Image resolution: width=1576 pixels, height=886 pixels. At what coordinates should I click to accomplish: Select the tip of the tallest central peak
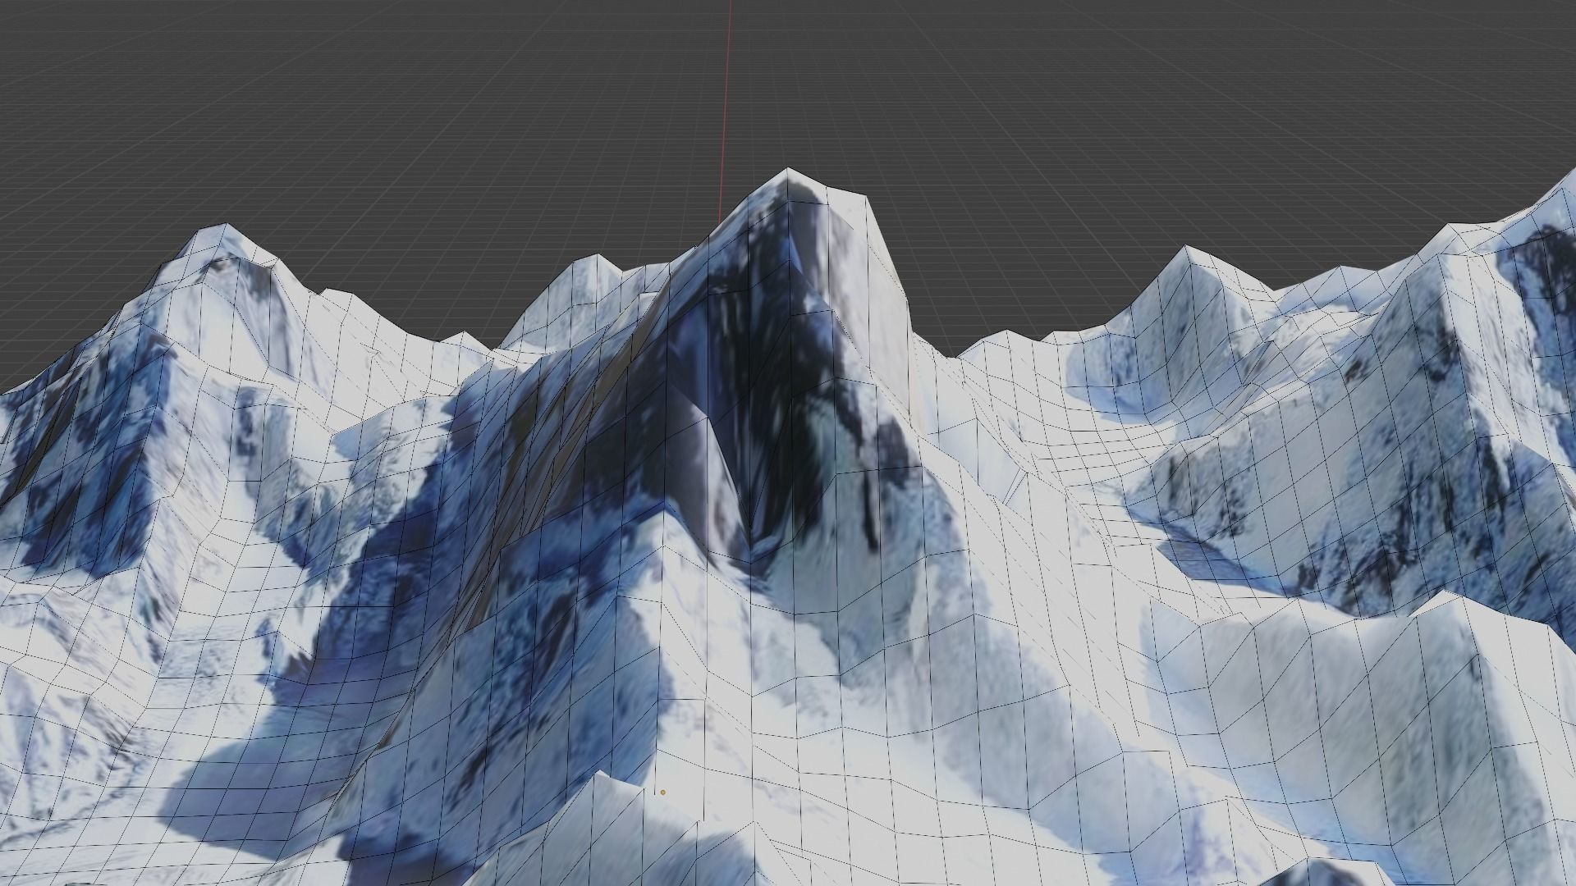786,170
